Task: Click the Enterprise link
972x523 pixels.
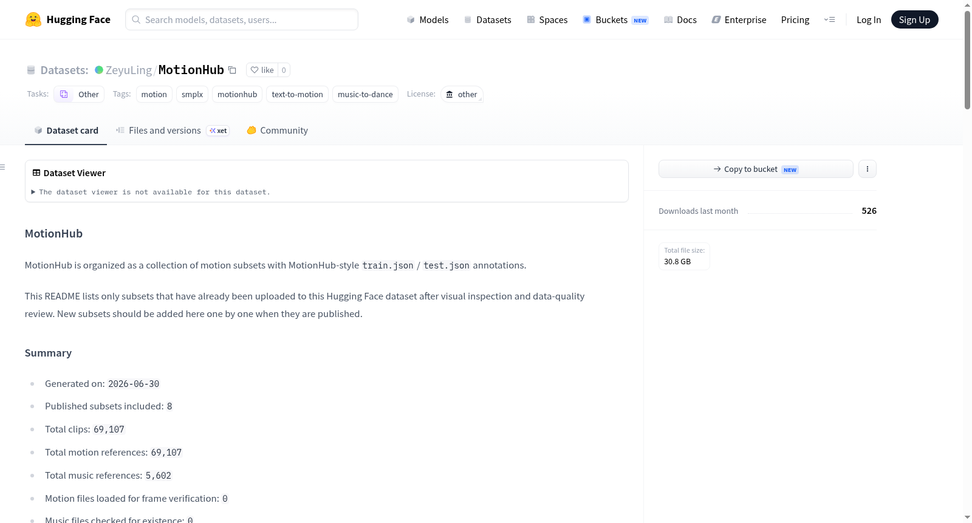Action: (739, 19)
